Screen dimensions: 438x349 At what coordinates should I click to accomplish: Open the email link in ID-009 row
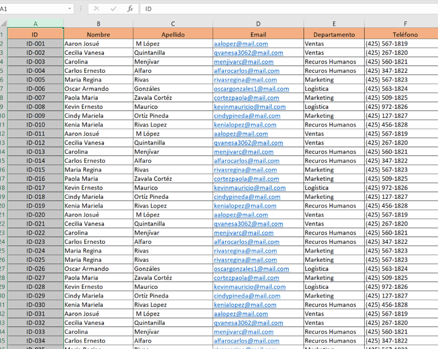tap(247, 116)
